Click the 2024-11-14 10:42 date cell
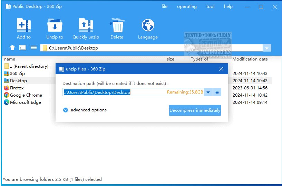The width and height of the screenshot is (282, 186). [250, 95]
